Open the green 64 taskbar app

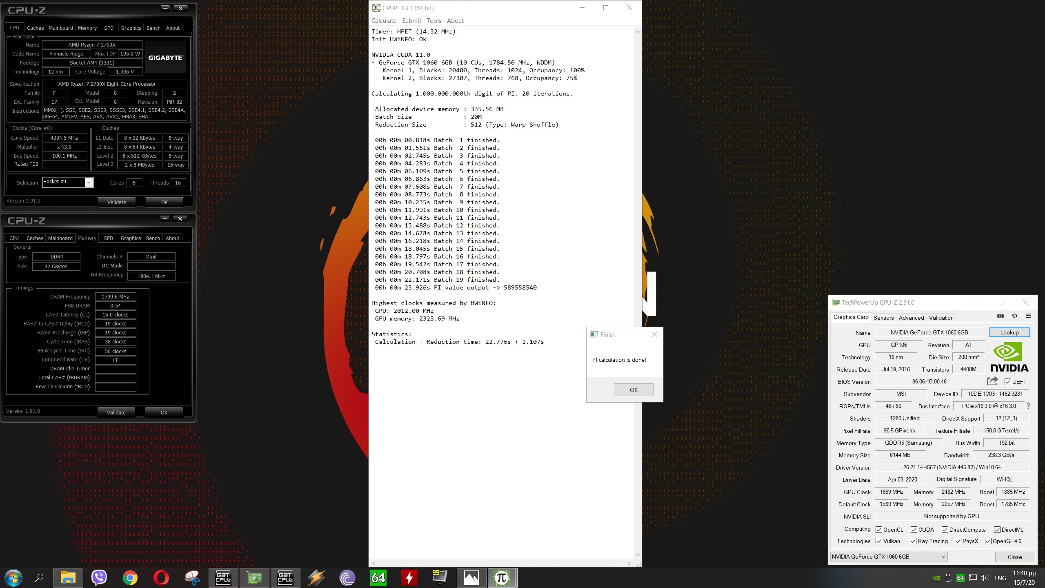pyautogui.click(x=378, y=578)
